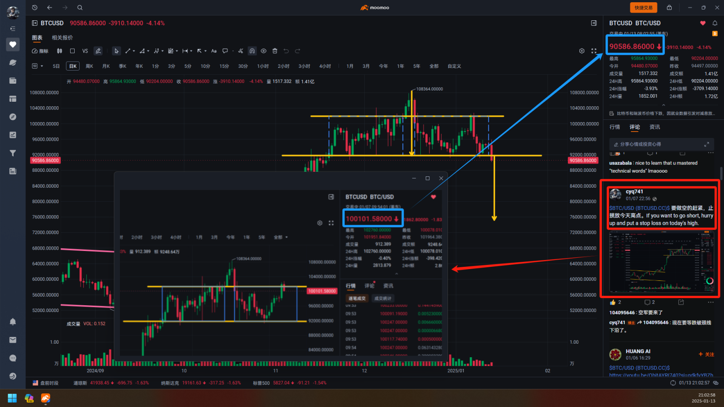Select the cursor selection tool in chart toolbar
This screenshot has width=724, height=407.
point(116,51)
